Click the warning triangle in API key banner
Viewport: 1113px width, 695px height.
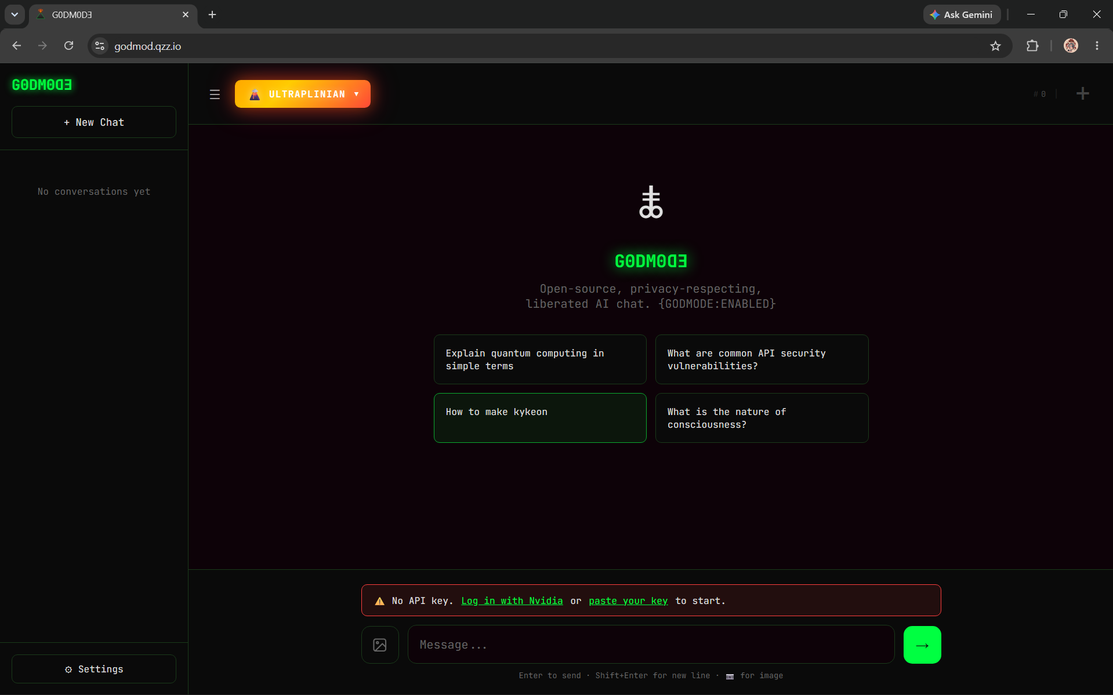tap(380, 601)
